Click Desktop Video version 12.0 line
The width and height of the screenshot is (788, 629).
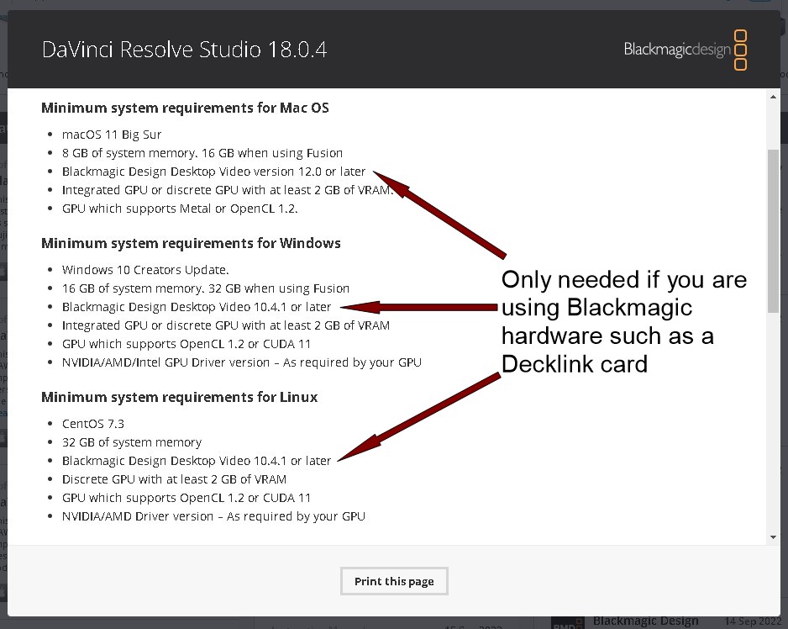[213, 172]
